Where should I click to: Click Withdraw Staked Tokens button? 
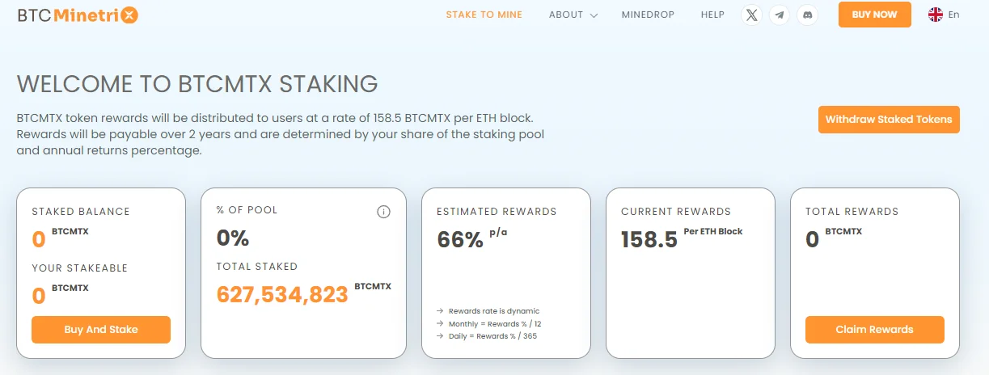[x=889, y=120]
